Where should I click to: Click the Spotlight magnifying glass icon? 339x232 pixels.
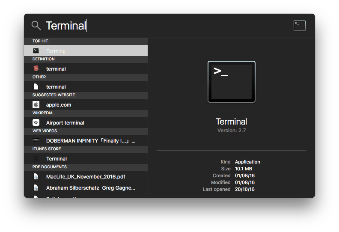[36, 26]
